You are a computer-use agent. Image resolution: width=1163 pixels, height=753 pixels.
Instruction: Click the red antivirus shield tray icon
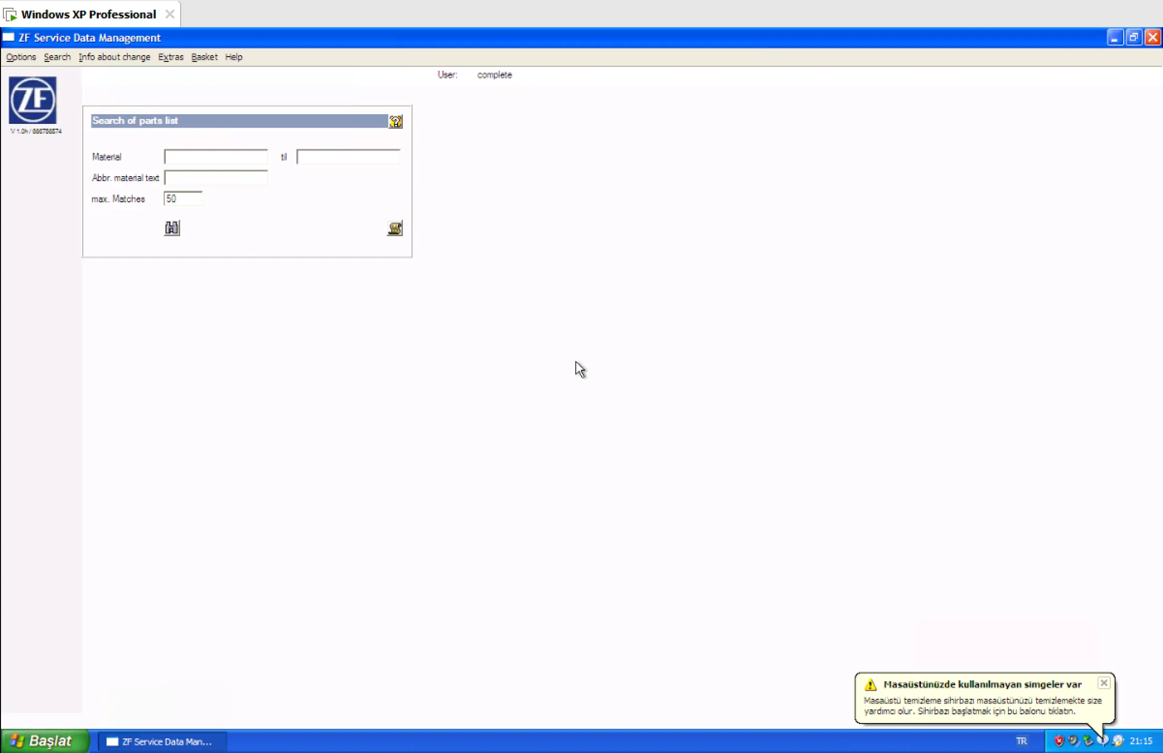pyautogui.click(x=1059, y=741)
